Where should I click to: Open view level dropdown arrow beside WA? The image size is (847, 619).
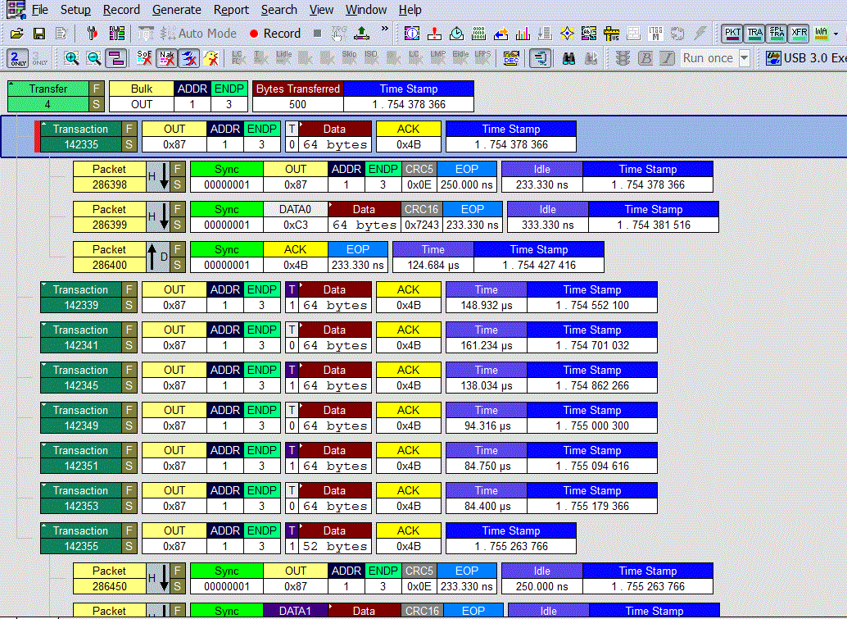pos(836,34)
